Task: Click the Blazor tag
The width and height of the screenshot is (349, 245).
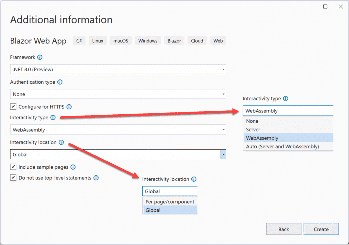Action: click(174, 41)
